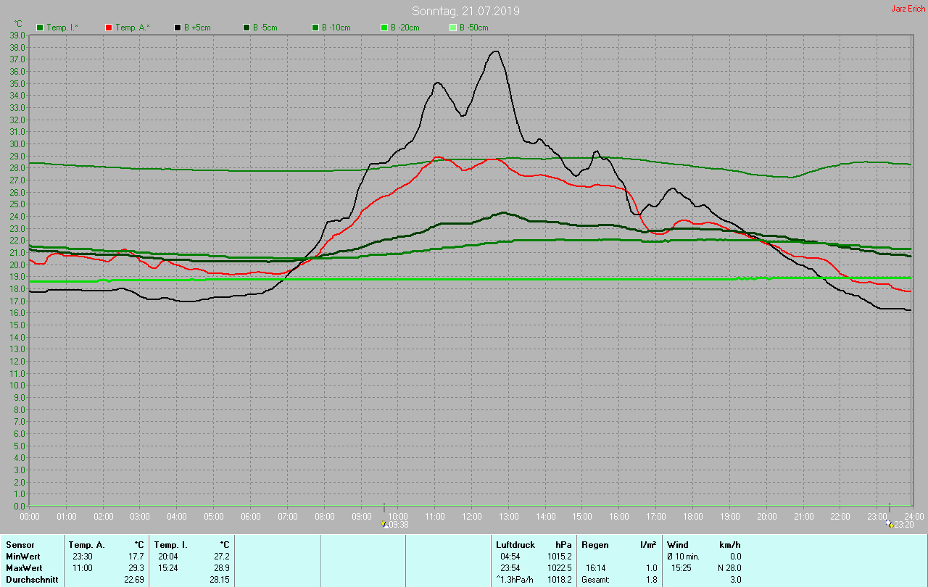Screen dimensions: 928x587
Task: Click the sunset icon at 23:20
Action: click(x=890, y=524)
